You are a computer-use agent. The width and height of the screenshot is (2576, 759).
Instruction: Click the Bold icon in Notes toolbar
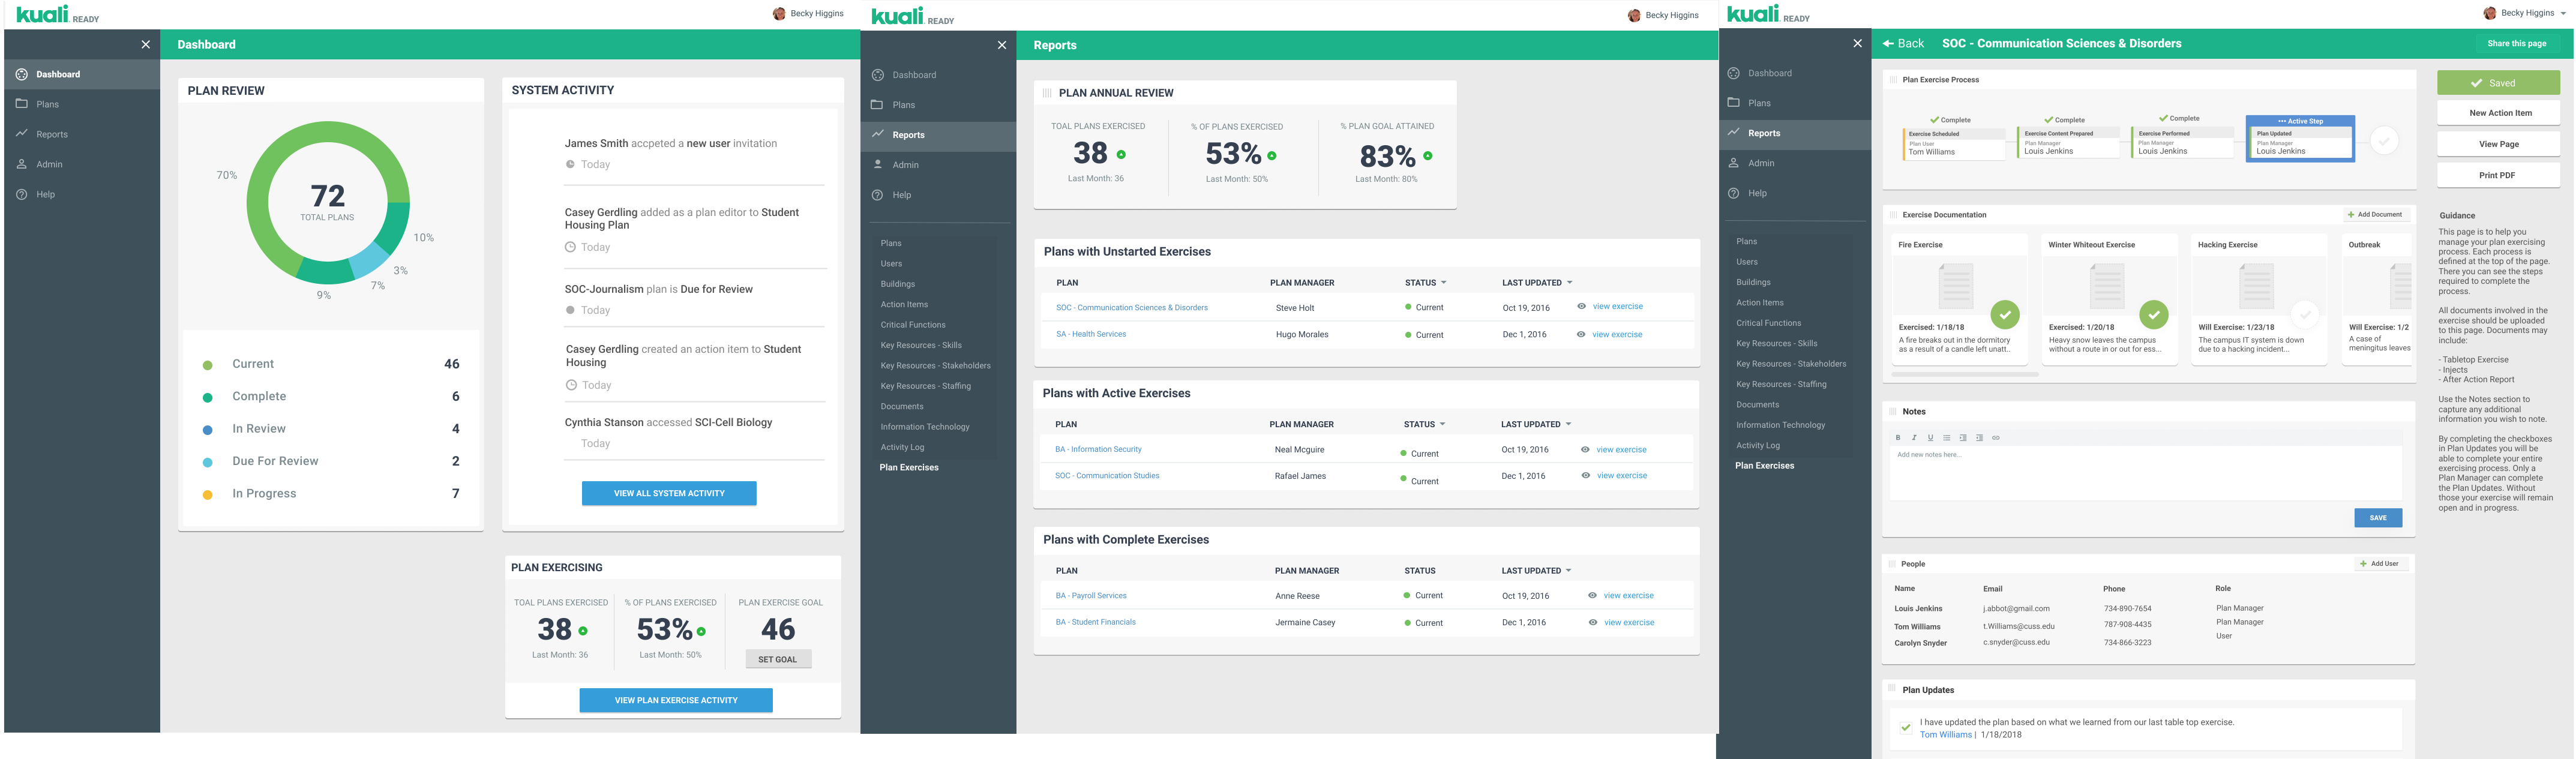tap(1898, 438)
